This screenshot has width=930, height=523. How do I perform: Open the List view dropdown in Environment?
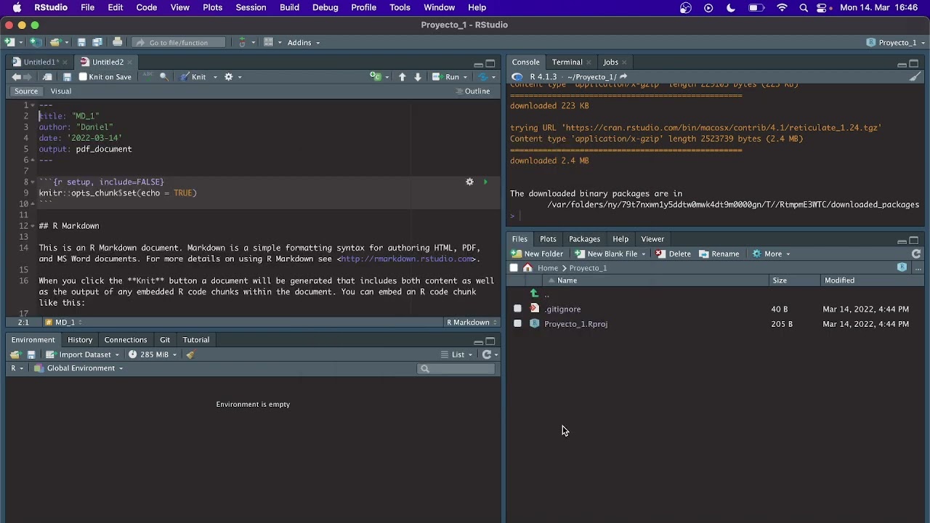point(457,354)
